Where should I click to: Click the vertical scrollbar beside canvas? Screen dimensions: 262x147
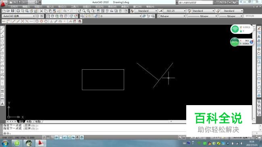254,72
